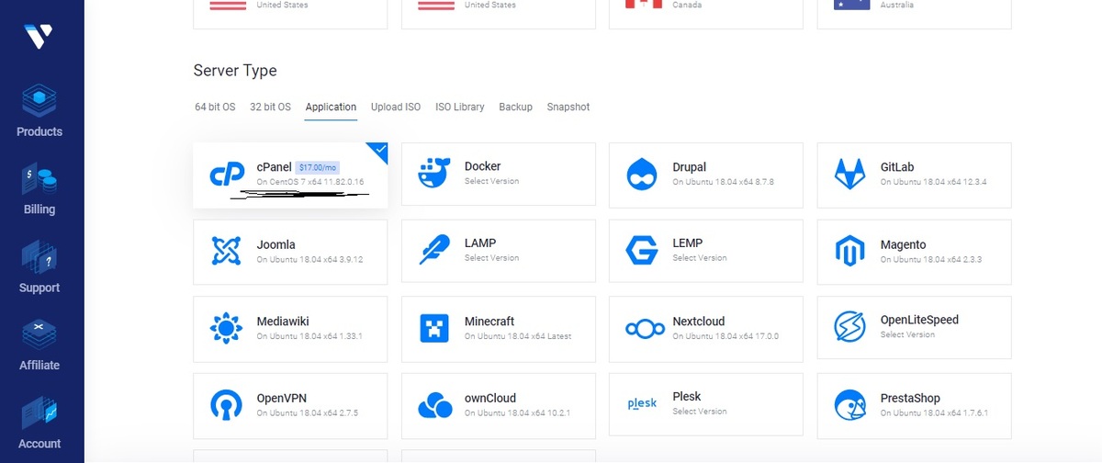
Task: Select the Drupal application name
Action: coord(690,167)
